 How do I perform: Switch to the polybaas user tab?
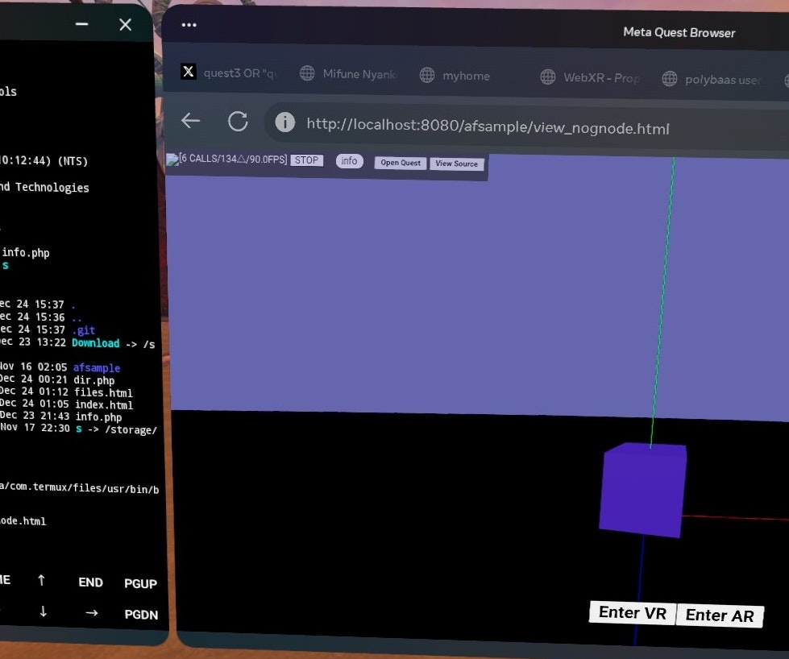[712, 80]
